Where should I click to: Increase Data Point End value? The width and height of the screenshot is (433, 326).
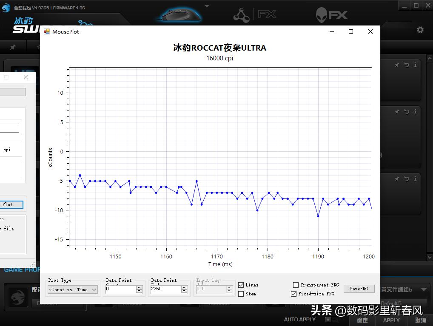click(184, 287)
